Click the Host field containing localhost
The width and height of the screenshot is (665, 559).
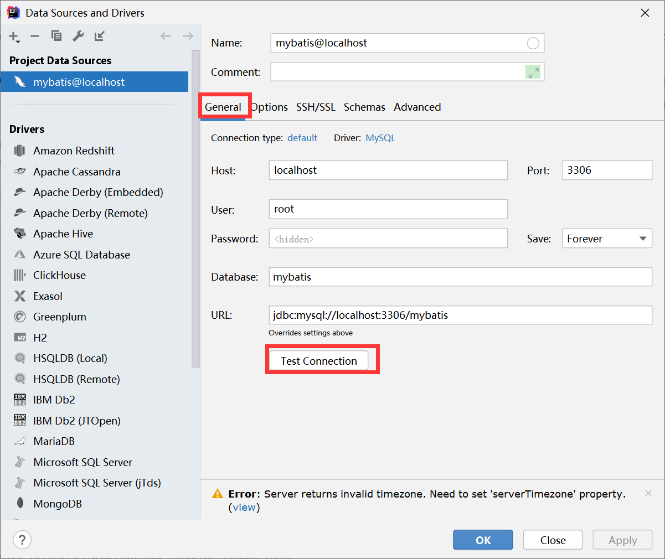tap(388, 170)
